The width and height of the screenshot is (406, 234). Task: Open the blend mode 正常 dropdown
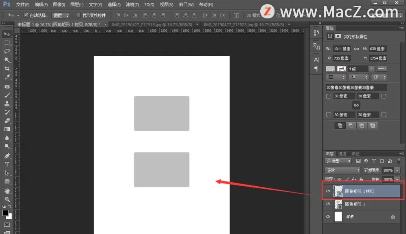(x=342, y=170)
